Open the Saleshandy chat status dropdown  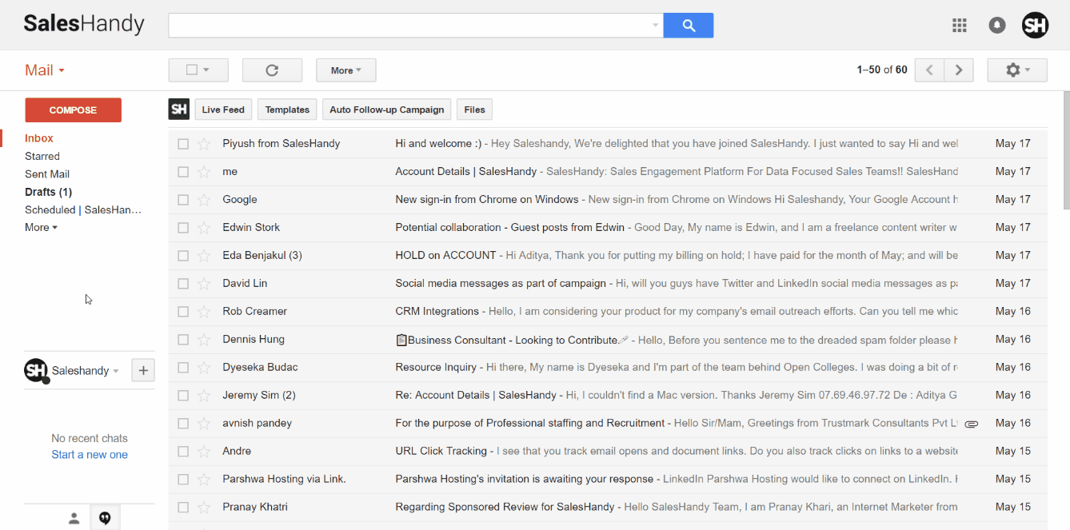pyautogui.click(x=116, y=371)
